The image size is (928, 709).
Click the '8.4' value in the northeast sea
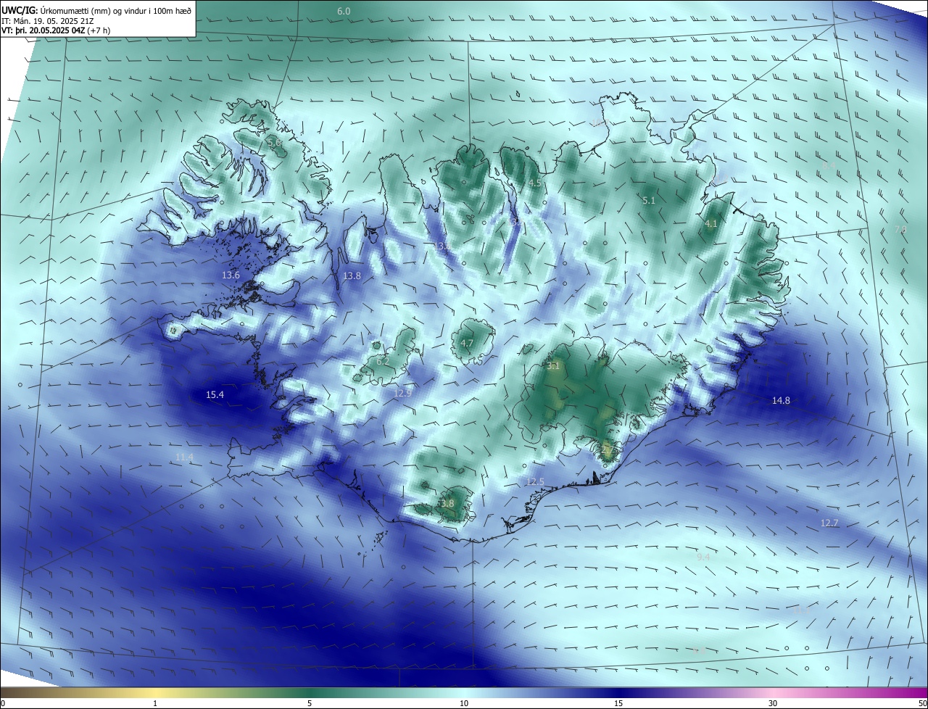click(828, 166)
